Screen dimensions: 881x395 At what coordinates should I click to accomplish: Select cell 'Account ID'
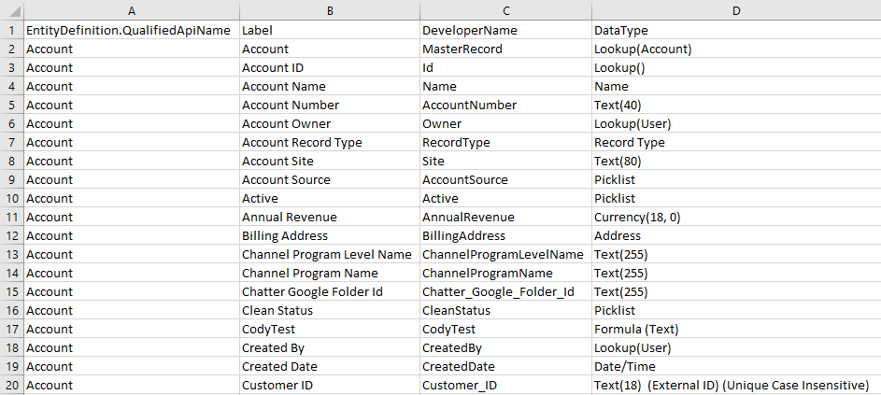coord(330,67)
